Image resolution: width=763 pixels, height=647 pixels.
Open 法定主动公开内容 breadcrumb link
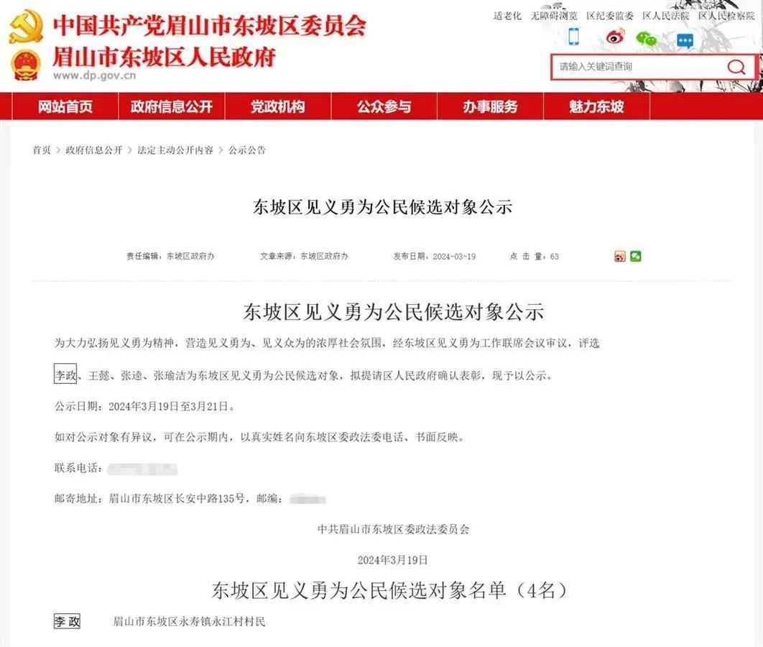175,150
